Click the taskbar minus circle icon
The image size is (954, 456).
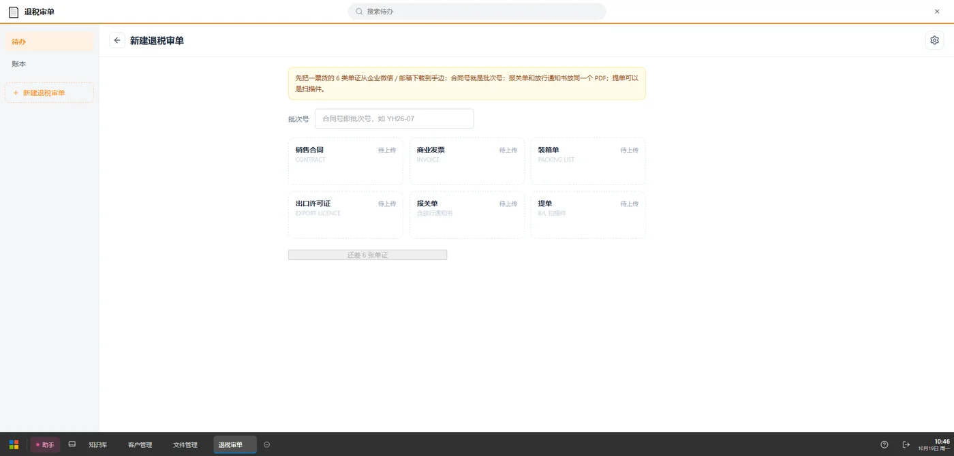click(267, 444)
